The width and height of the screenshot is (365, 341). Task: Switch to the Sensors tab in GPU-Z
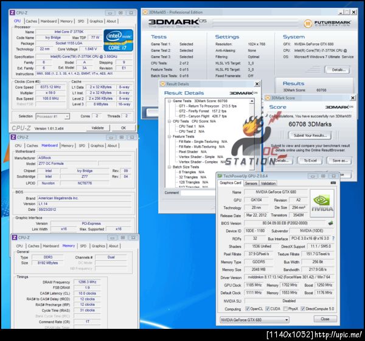[x=251, y=184]
